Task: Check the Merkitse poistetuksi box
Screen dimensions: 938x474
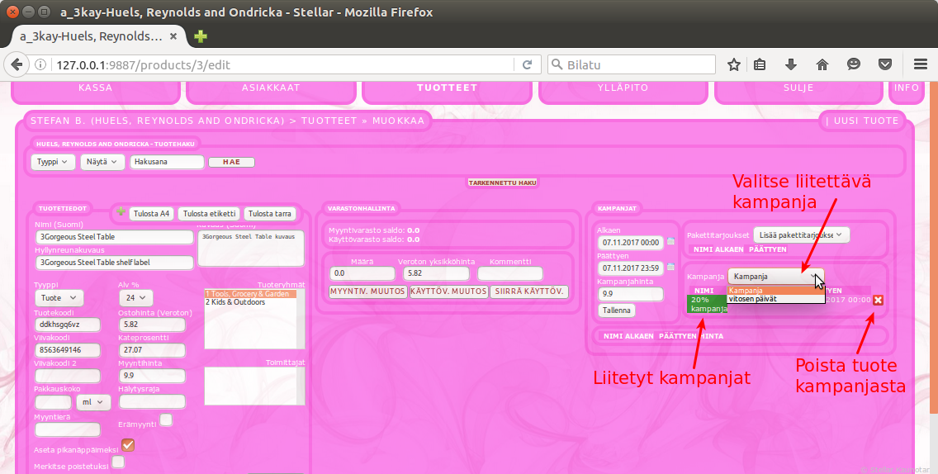Action: 118,462
